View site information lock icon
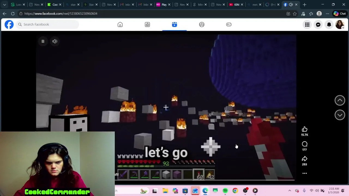This screenshot has width=349, height=196. click(x=21, y=14)
